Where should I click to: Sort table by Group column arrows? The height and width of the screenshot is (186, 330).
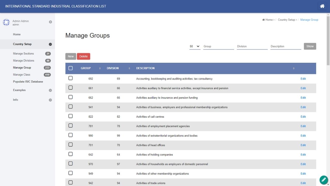click(x=100, y=68)
